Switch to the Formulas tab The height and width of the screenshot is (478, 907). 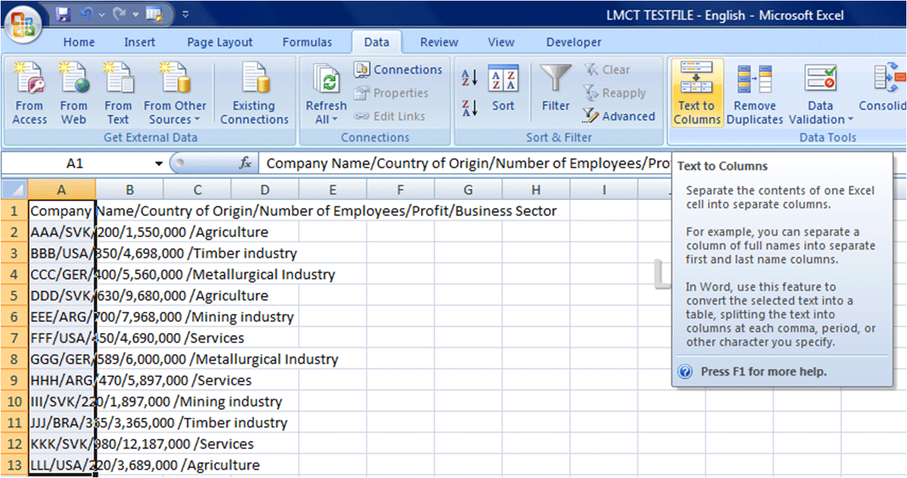[307, 42]
